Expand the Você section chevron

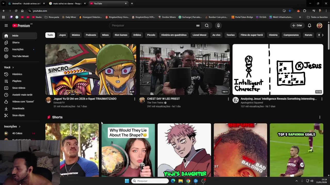[x=13, y=67]
